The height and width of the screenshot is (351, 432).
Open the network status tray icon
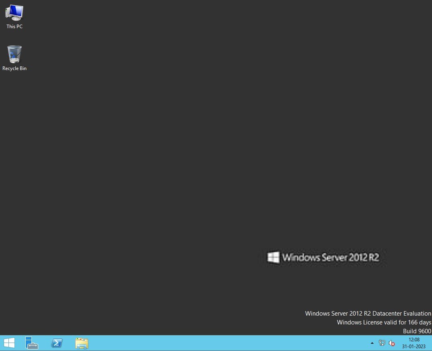click(x=382, y=343)
